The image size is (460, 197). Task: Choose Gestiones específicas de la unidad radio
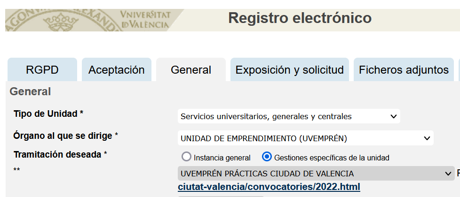267,157
